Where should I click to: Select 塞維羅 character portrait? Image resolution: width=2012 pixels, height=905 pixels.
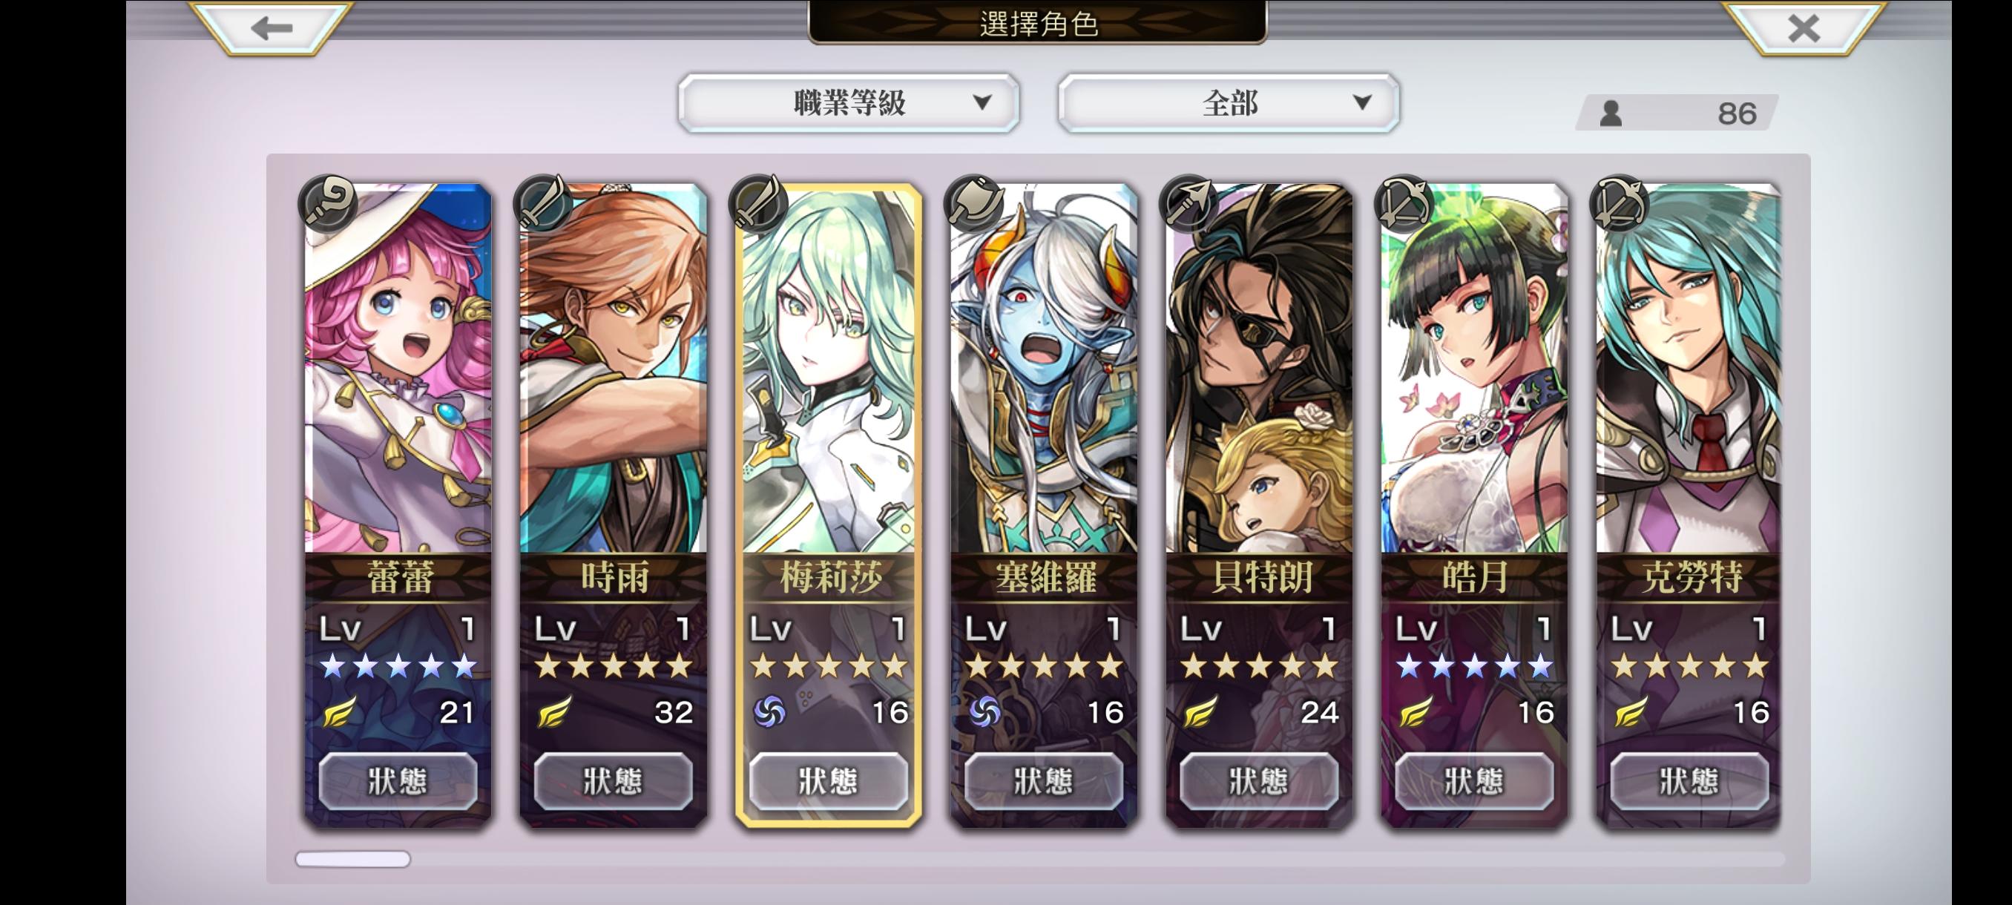pos(1044,369)
